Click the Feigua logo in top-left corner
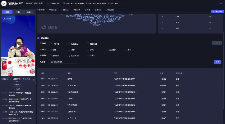225x124 pixels. (4, 3)
